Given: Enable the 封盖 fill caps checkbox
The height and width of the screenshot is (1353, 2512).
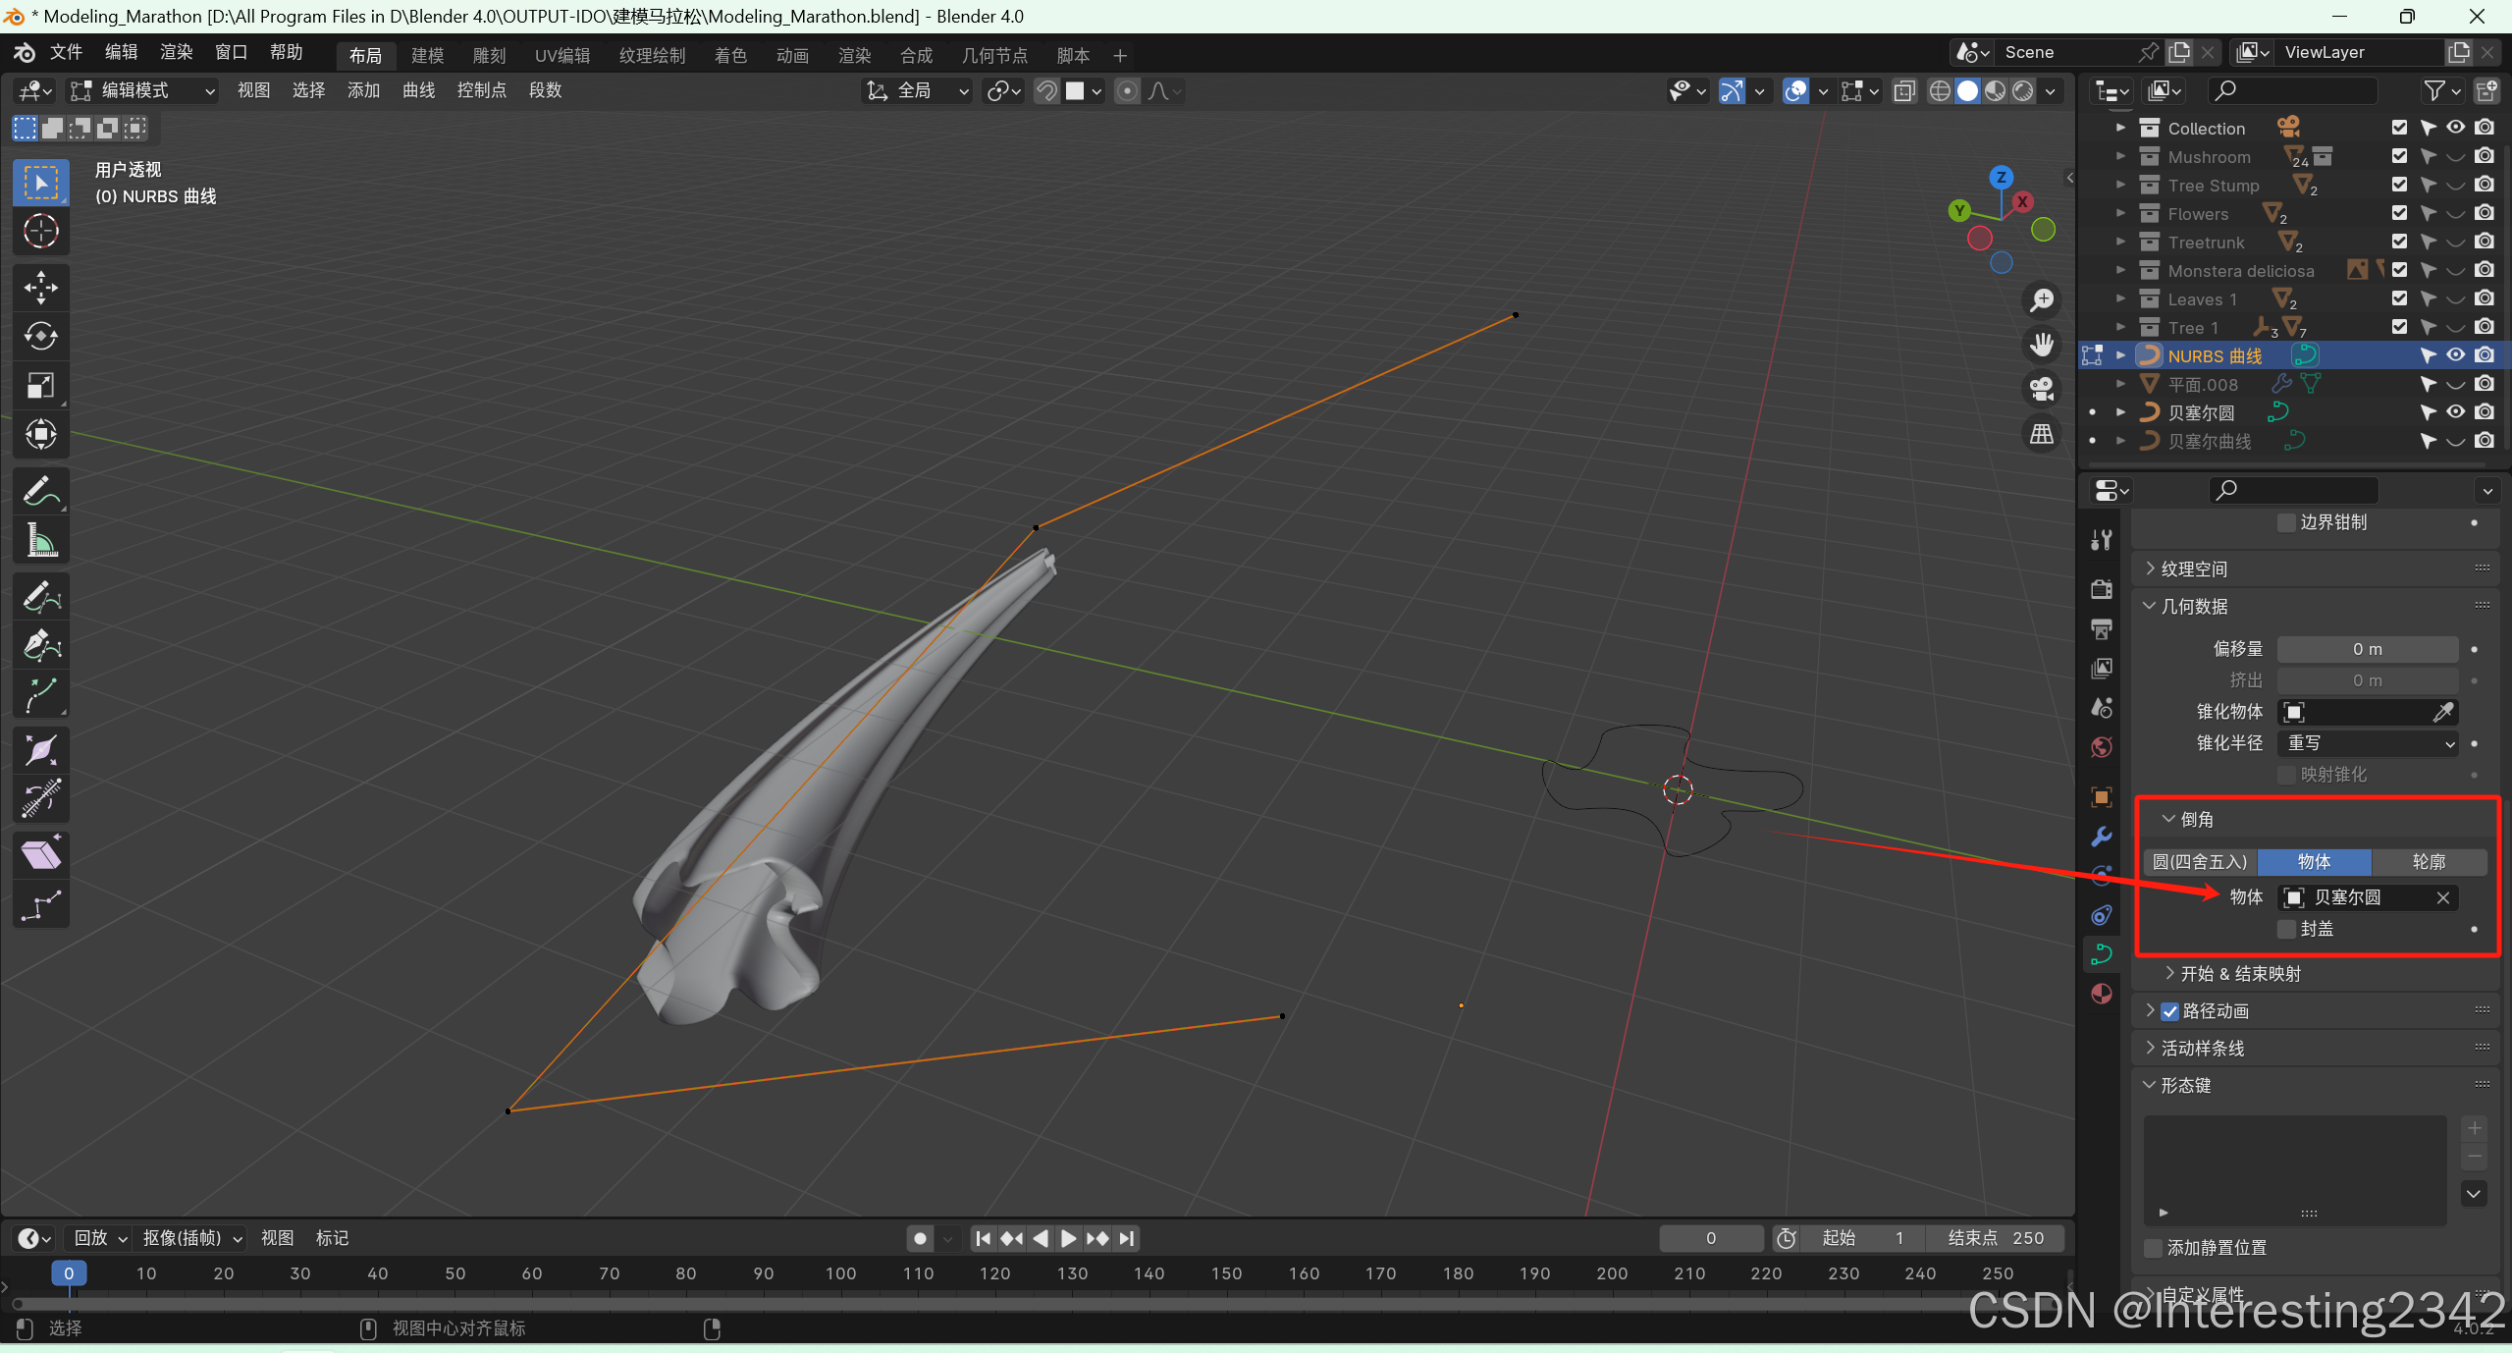Looking at the screenshot, I should click(2287, 929).
